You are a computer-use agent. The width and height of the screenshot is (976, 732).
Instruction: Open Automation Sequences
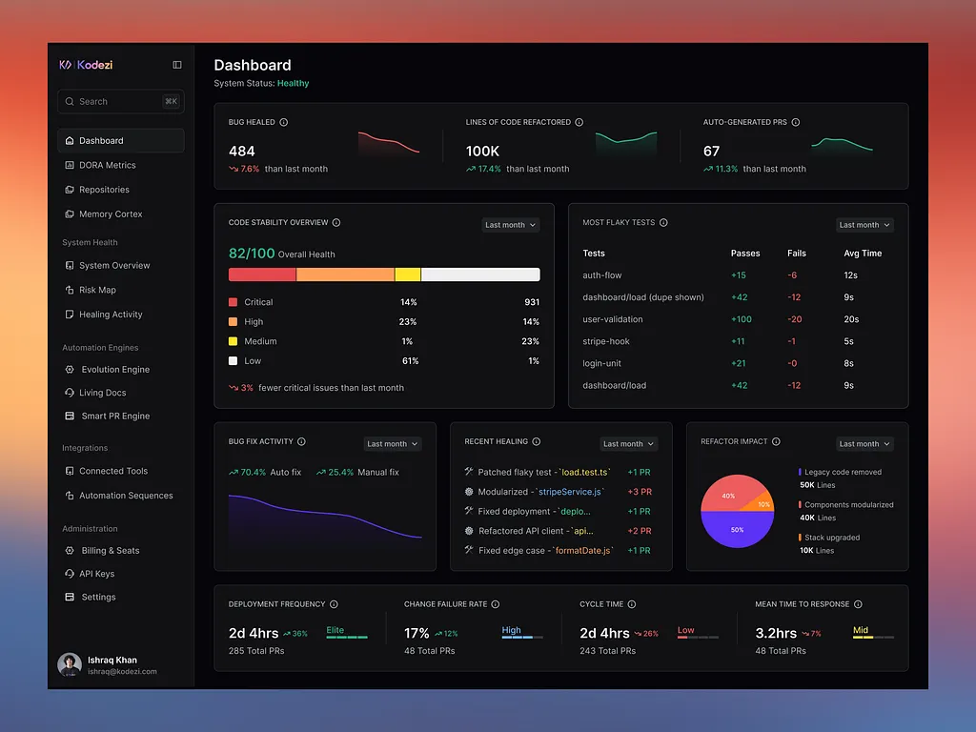click(121, 496)
